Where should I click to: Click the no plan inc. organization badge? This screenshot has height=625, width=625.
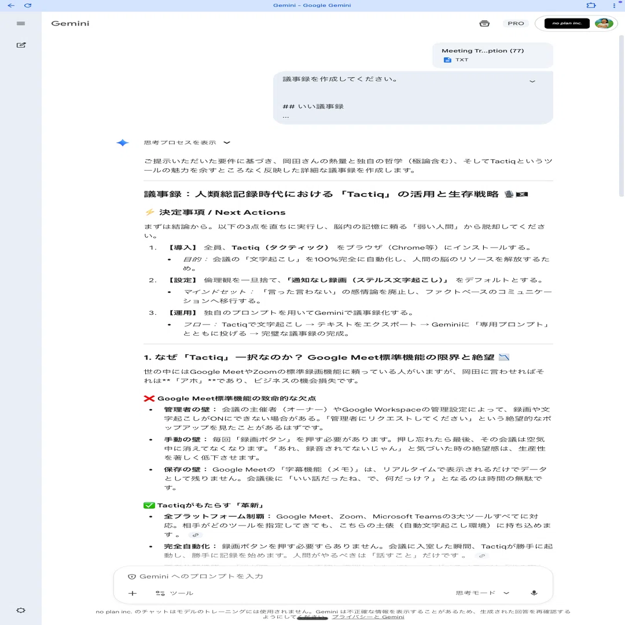pos(567,24)
